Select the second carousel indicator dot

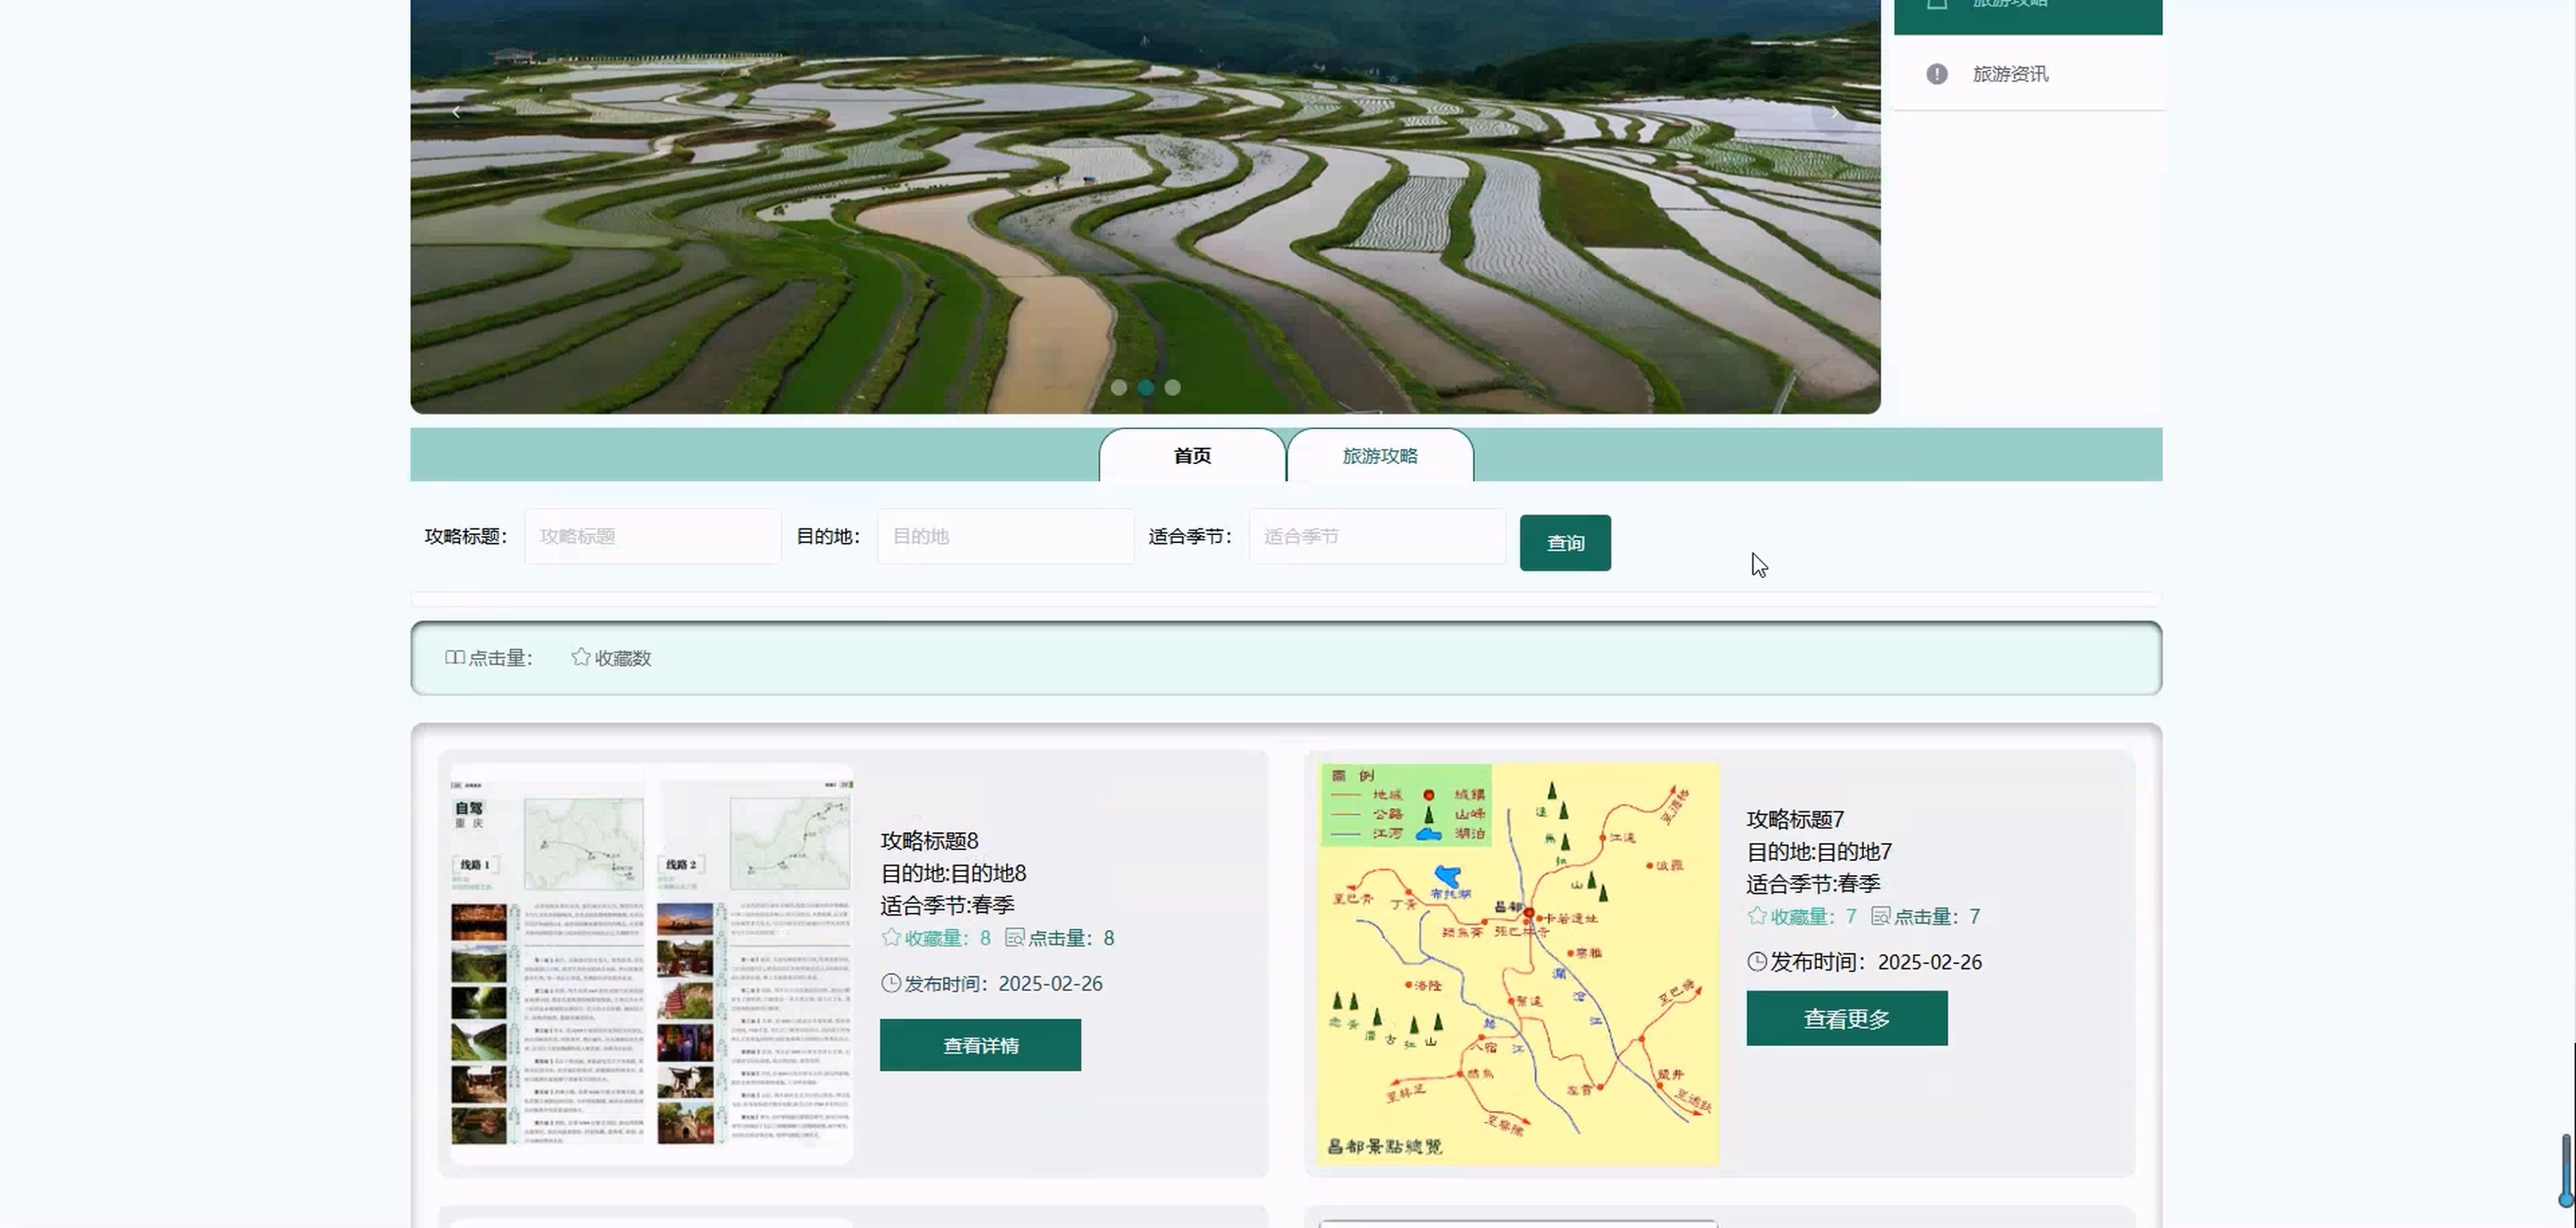pyautogui.click(x=1146, y=387)
